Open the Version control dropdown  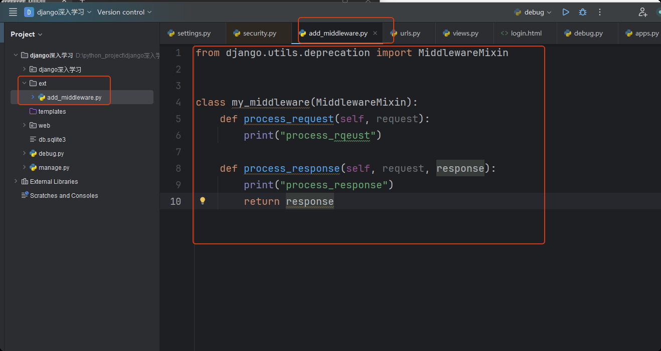click(x=124, y=12)
